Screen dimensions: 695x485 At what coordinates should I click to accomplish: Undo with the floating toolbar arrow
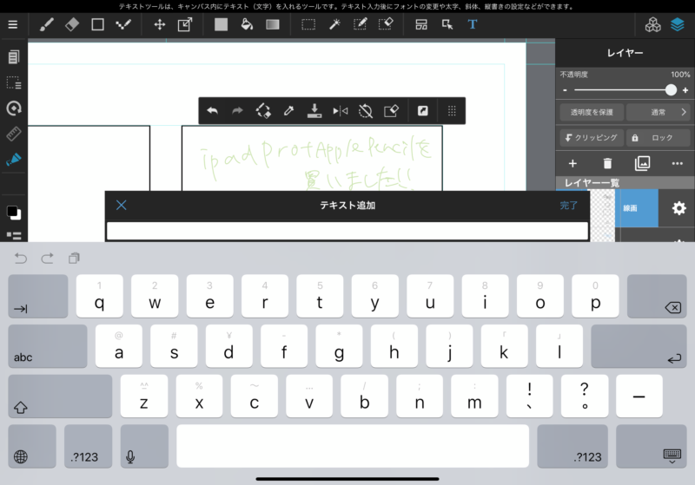[212, 111]
